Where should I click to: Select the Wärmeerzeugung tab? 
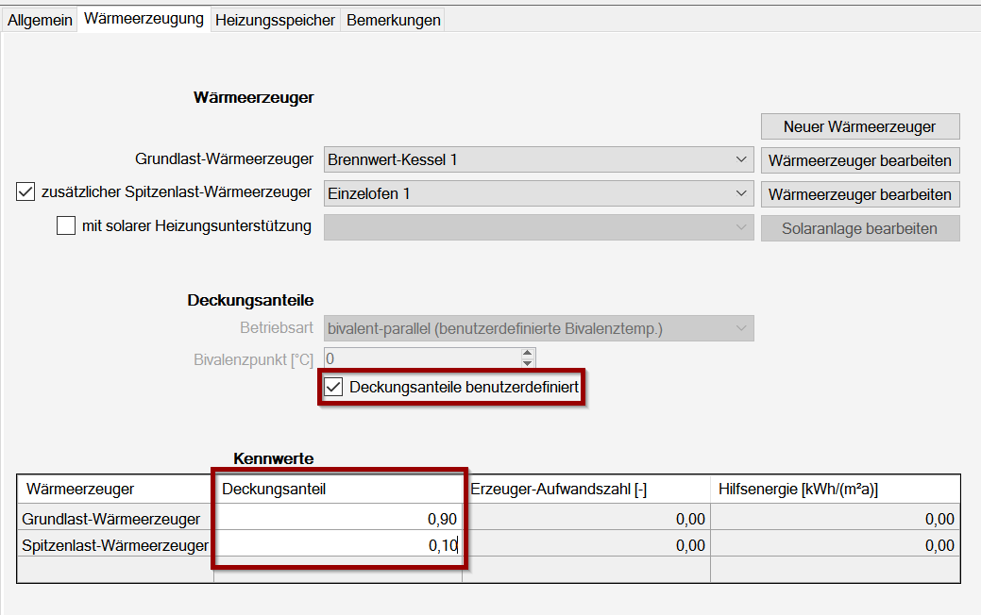click(144, 19)
